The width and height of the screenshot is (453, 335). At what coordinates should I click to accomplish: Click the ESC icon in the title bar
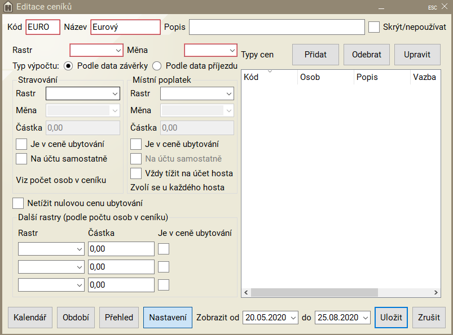point(432,7)
